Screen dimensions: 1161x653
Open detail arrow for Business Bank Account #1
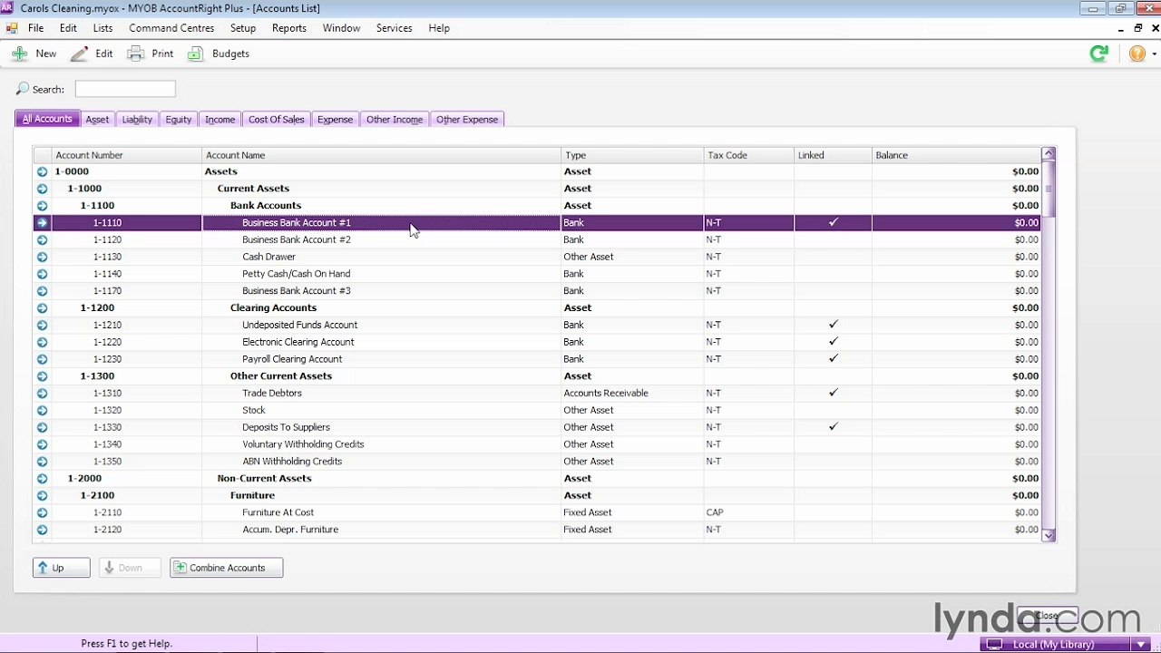[42, 222]
